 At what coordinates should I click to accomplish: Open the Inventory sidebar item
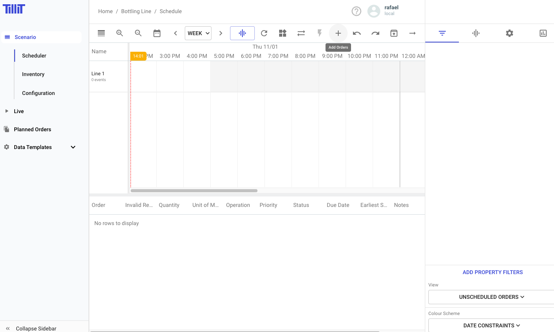coord(33,74)
